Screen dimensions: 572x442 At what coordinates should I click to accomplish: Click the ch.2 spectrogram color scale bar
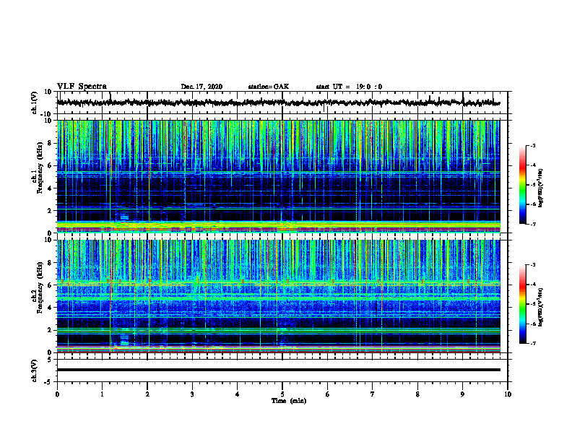click(x=523, y=304)
